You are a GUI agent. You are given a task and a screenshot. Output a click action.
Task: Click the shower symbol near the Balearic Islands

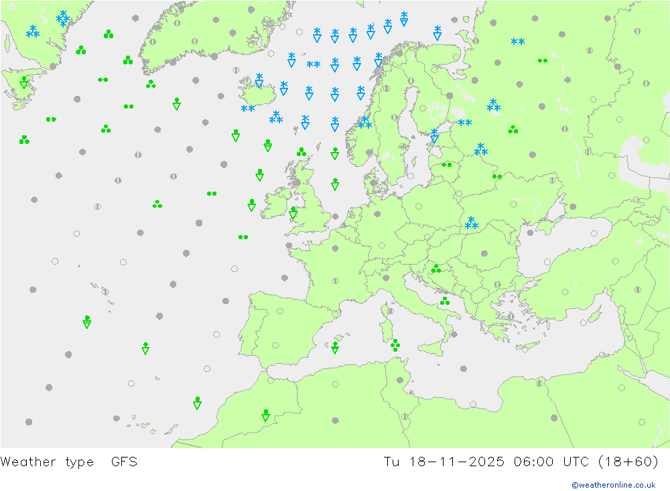pyautogui.click(x=335, y=348)
